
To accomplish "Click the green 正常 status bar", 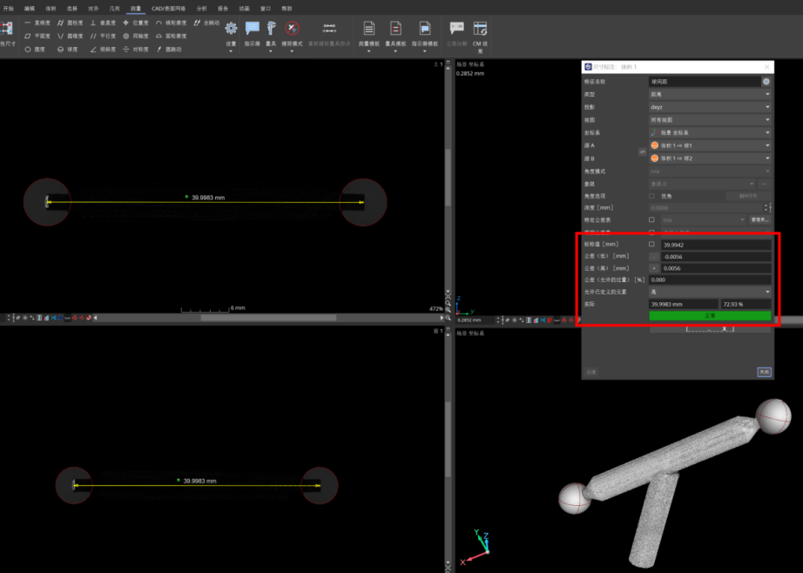I will coord(710,316).
